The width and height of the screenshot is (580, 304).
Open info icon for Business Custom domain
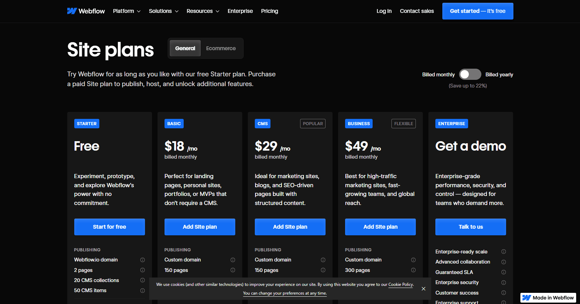click(413, 260)
